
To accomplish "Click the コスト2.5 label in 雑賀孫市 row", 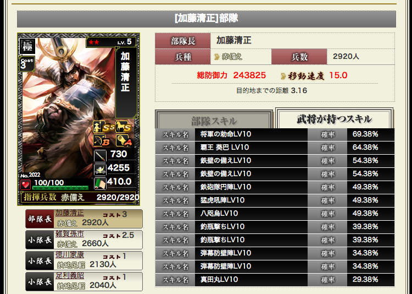I will (x=118, y=235).
